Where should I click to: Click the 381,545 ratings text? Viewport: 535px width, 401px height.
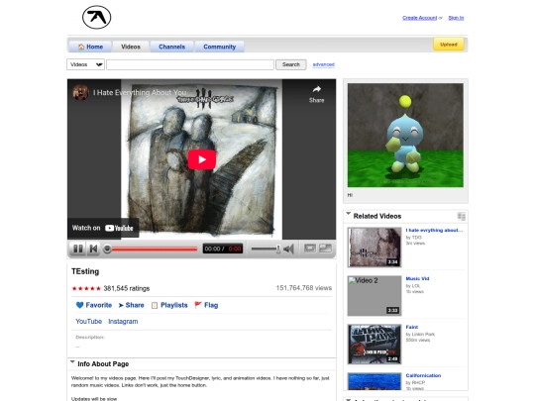pos(127,288)
